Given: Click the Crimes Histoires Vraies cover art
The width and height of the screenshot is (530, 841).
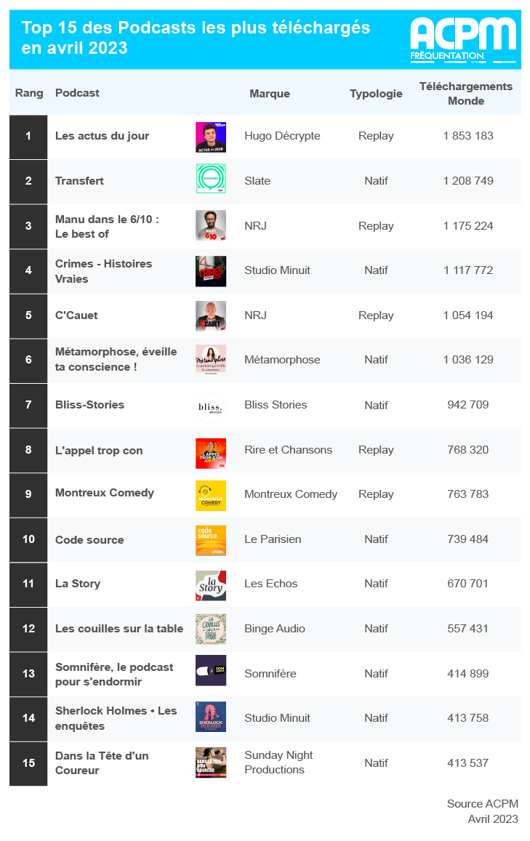Looking at the screenshot, I should [211, 271].
